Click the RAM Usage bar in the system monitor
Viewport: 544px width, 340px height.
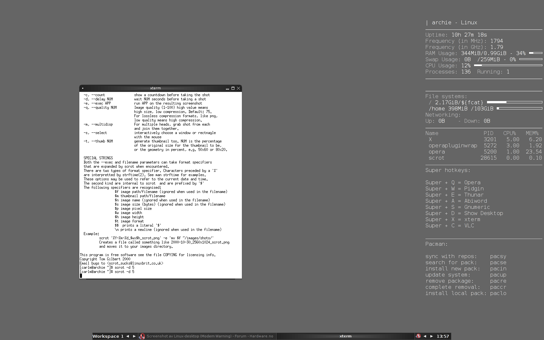[x=536, y=53]
